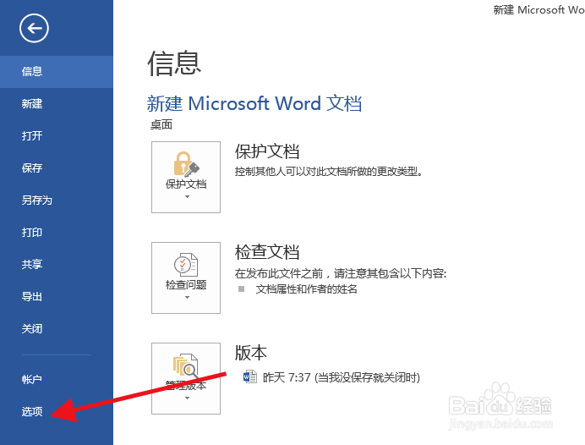The height and width of the screenshot is (445, 585).
Task: Expand the 检查问题 dropdown arrow
Action: coord(187,298)
